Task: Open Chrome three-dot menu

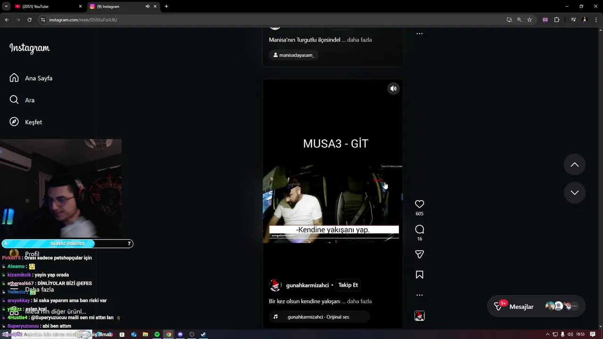Action: point(596,20)
